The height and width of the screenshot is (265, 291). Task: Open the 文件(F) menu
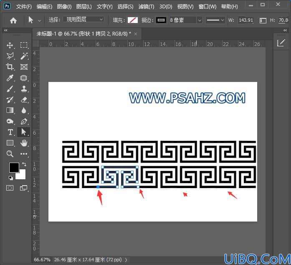24,7
